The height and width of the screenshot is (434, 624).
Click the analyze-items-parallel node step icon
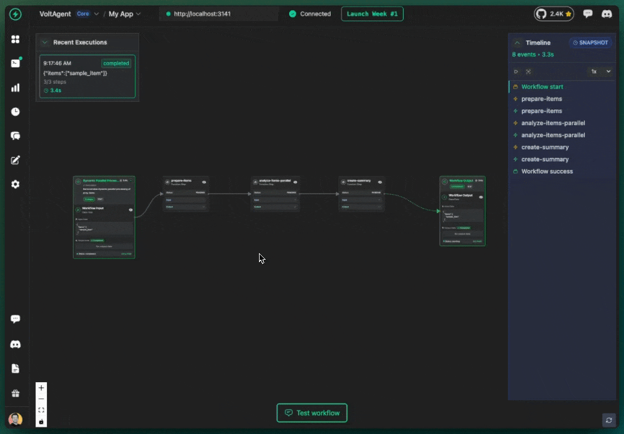(x=255, y=182)
